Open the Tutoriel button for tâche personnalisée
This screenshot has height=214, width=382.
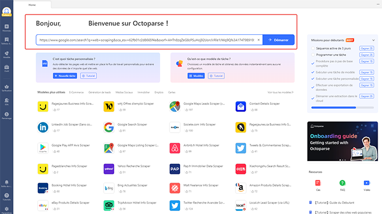(x=89, y=76)
